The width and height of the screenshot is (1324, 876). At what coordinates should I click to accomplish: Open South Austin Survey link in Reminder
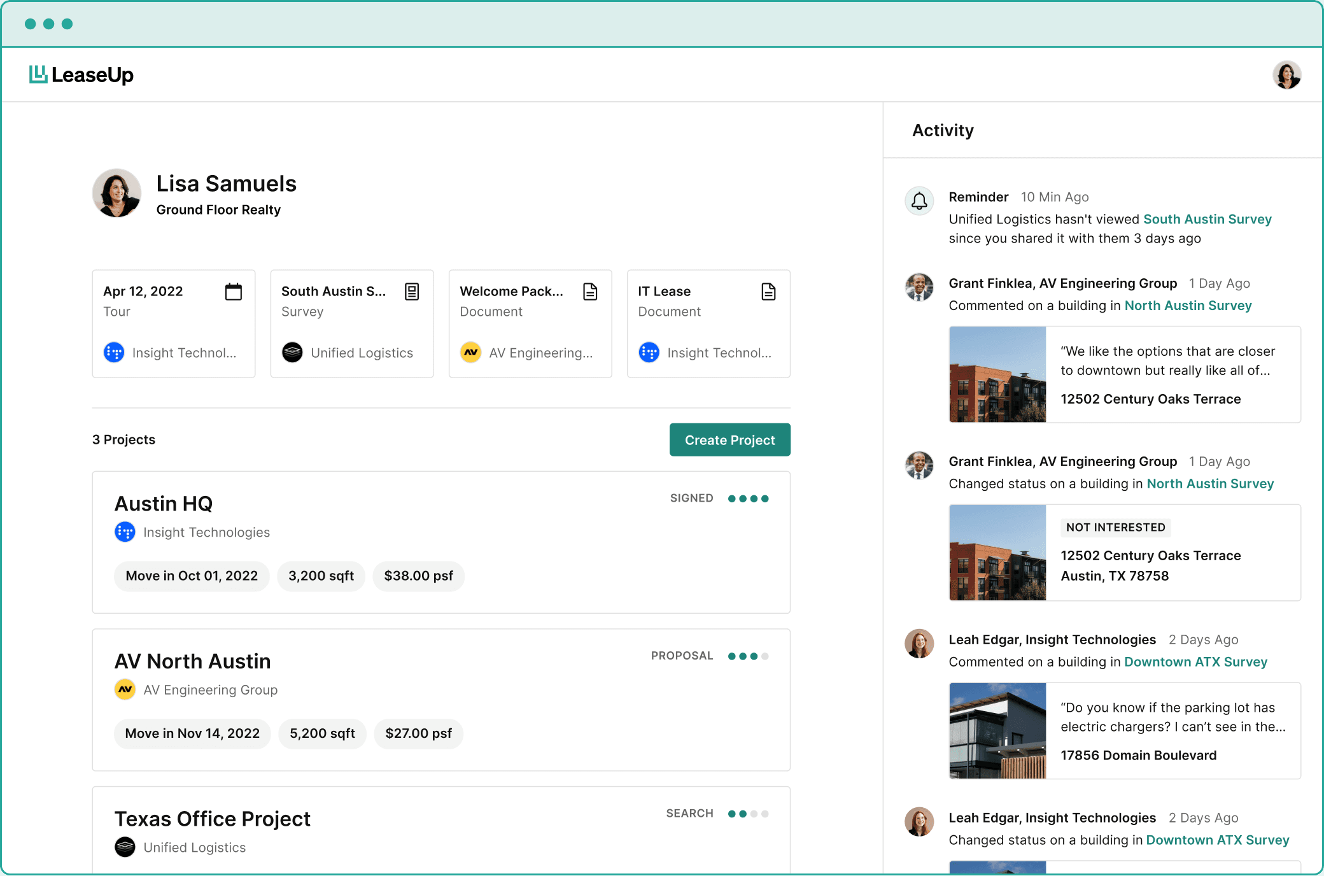click(x=1208, y=219)
